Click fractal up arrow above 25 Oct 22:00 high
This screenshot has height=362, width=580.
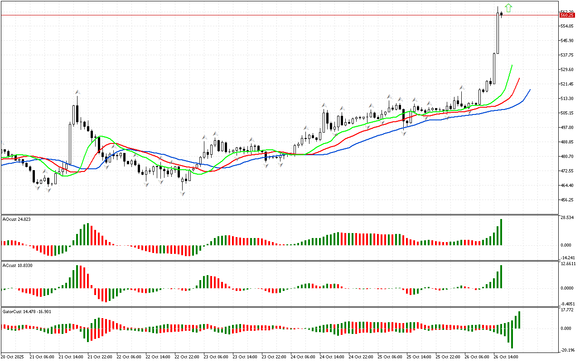point(462,87)
